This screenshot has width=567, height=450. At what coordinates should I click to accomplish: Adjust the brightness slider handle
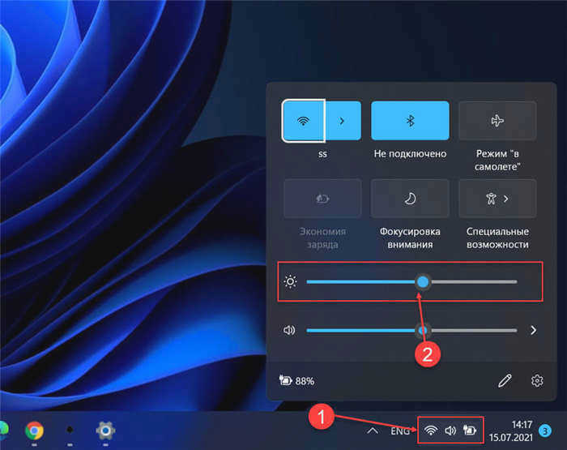click(423, 281)
